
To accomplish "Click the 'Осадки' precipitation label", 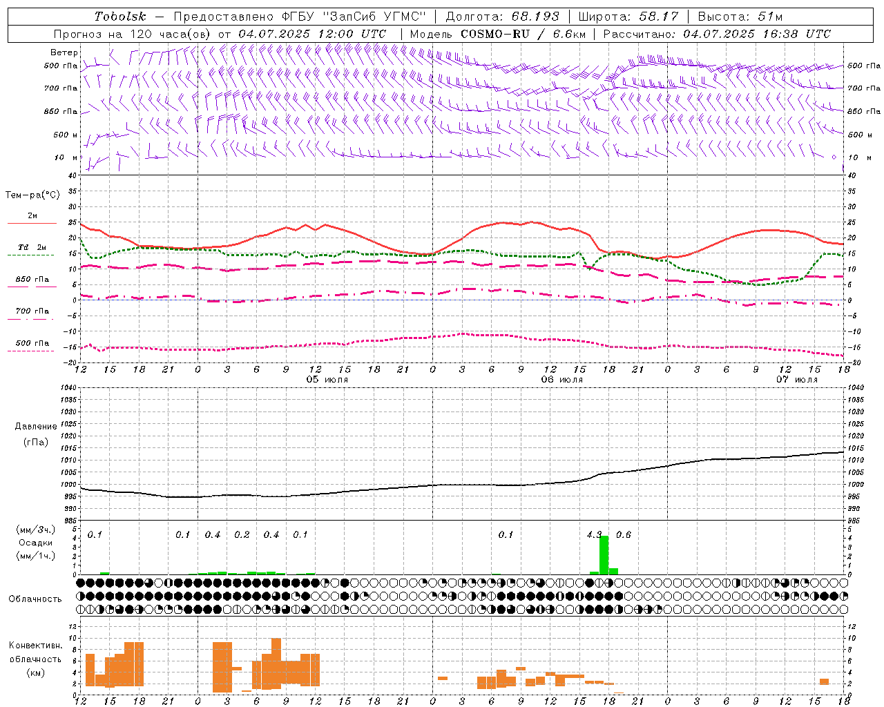I will pos(35,543).
